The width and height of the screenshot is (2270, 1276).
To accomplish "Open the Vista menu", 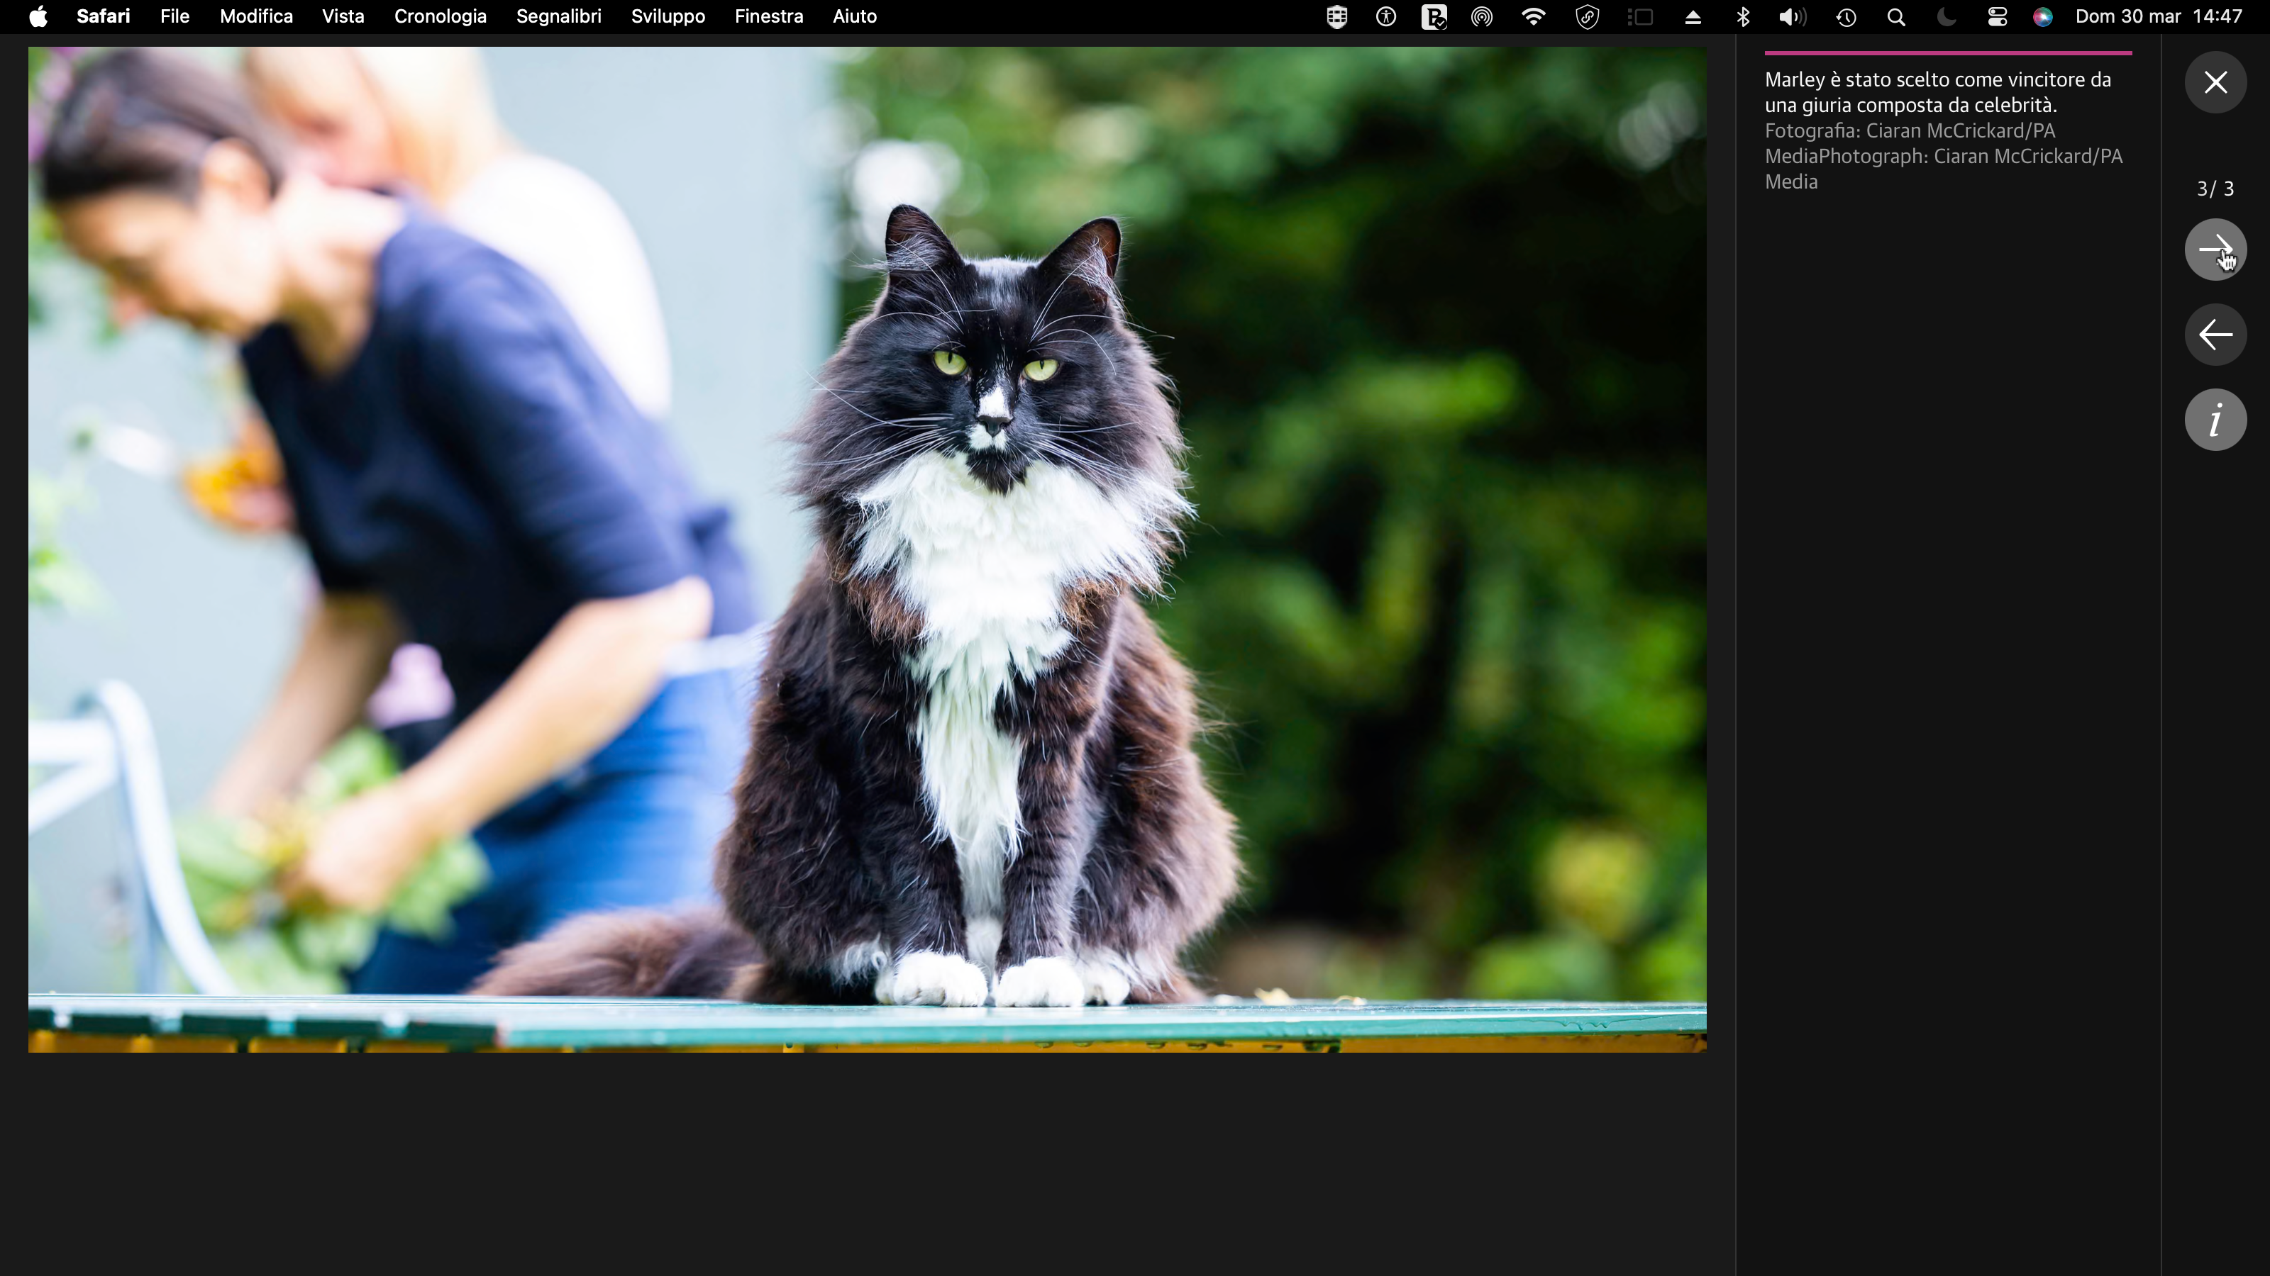I will 343,16.
